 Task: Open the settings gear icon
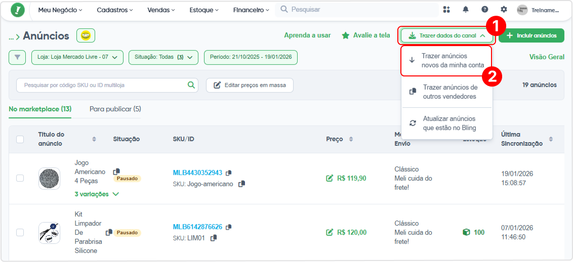pyautogui.click(x=504, y=10)
